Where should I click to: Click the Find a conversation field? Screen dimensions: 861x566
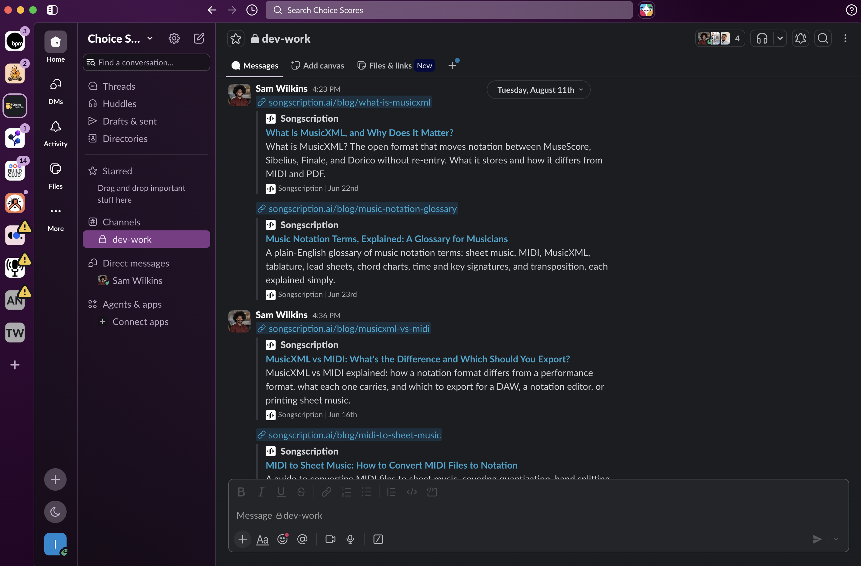[146, 62]
